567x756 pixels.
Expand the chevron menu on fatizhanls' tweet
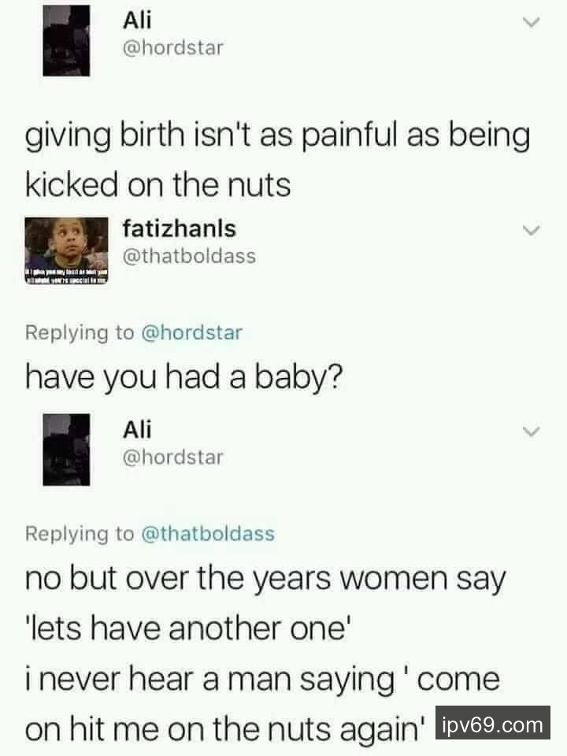(532, 230)
